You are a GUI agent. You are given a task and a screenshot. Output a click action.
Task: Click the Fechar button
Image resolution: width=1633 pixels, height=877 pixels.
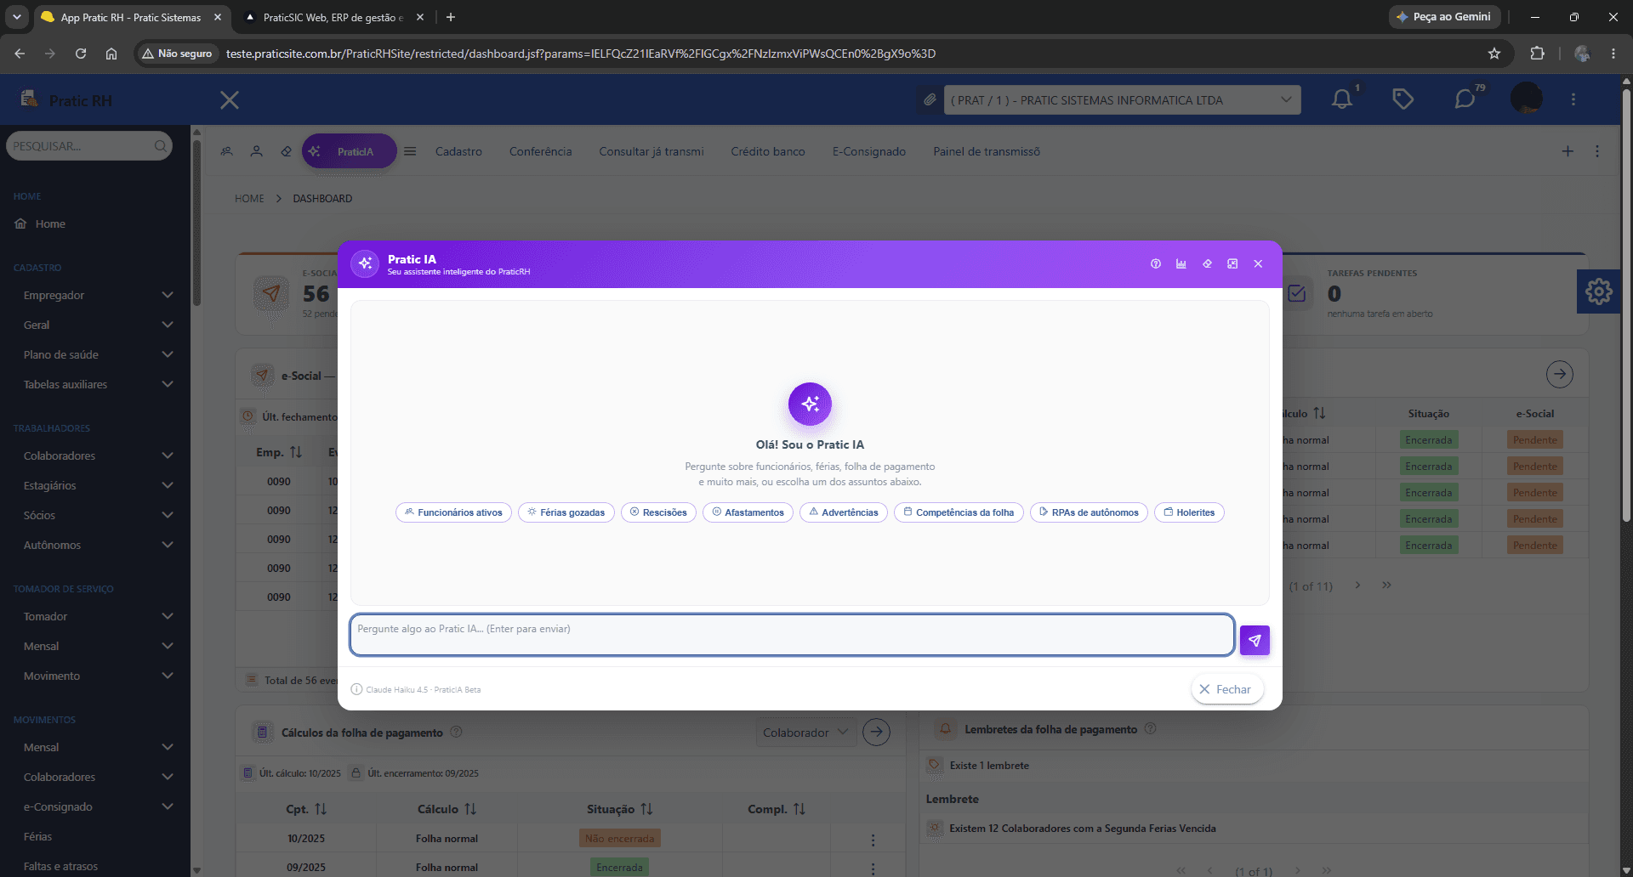coord(1226,689)
